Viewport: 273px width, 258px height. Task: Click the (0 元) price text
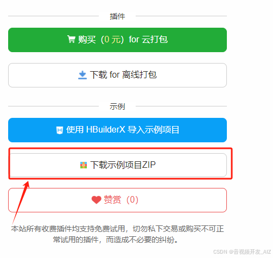coord(112,40)
